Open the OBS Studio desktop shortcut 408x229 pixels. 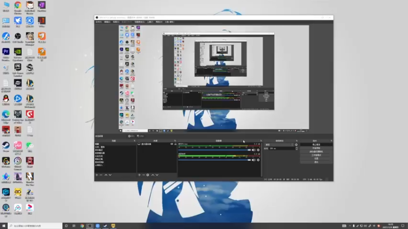(x=18, y=38)
